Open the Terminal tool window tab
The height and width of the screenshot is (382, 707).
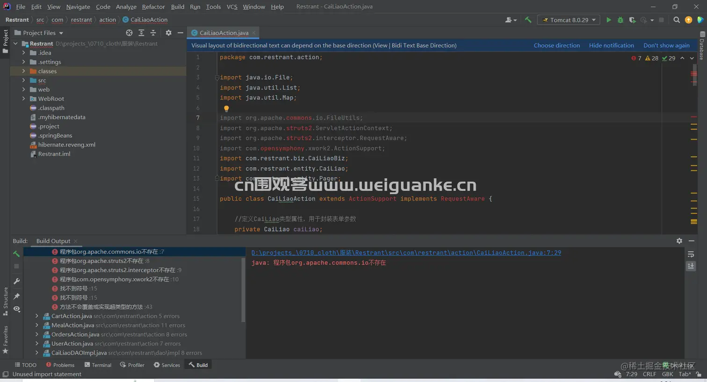click(98, 365)
